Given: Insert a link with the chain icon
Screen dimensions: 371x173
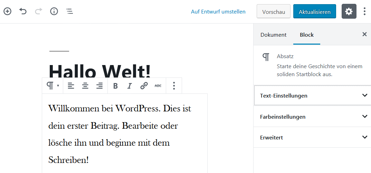Looking at the screenshot, I should 144,85.
